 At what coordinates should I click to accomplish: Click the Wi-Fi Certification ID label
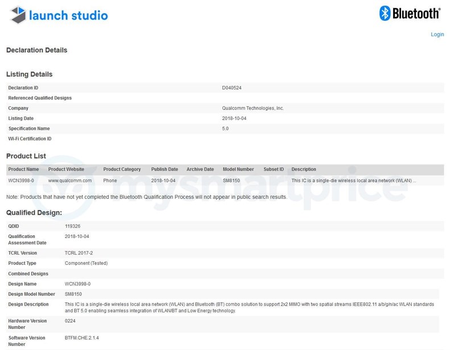pyautogui.click(x=30, y=139)
